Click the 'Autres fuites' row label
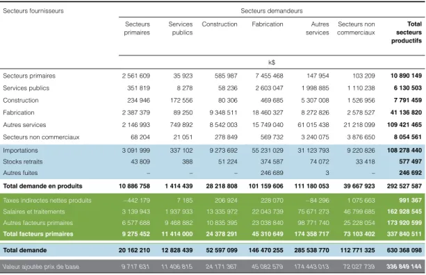The height and width of the screenshot is (275, 426). [x=20, y=173]
